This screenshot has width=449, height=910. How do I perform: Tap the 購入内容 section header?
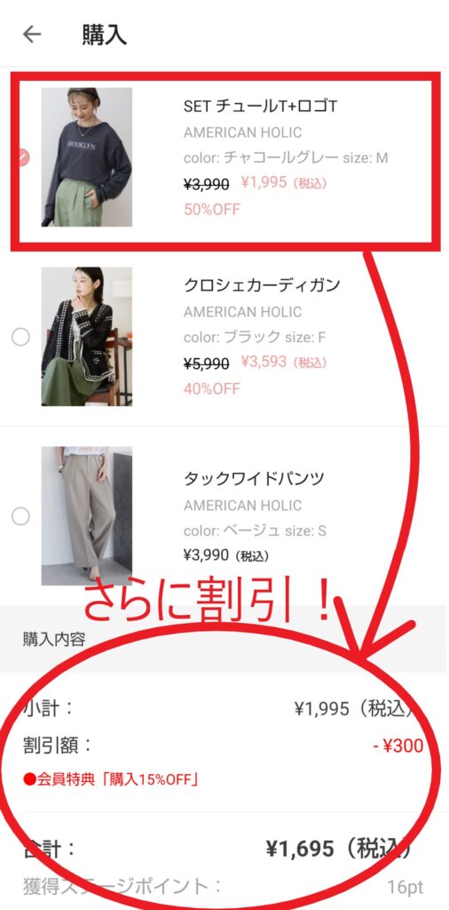click(x=54, y=639)
